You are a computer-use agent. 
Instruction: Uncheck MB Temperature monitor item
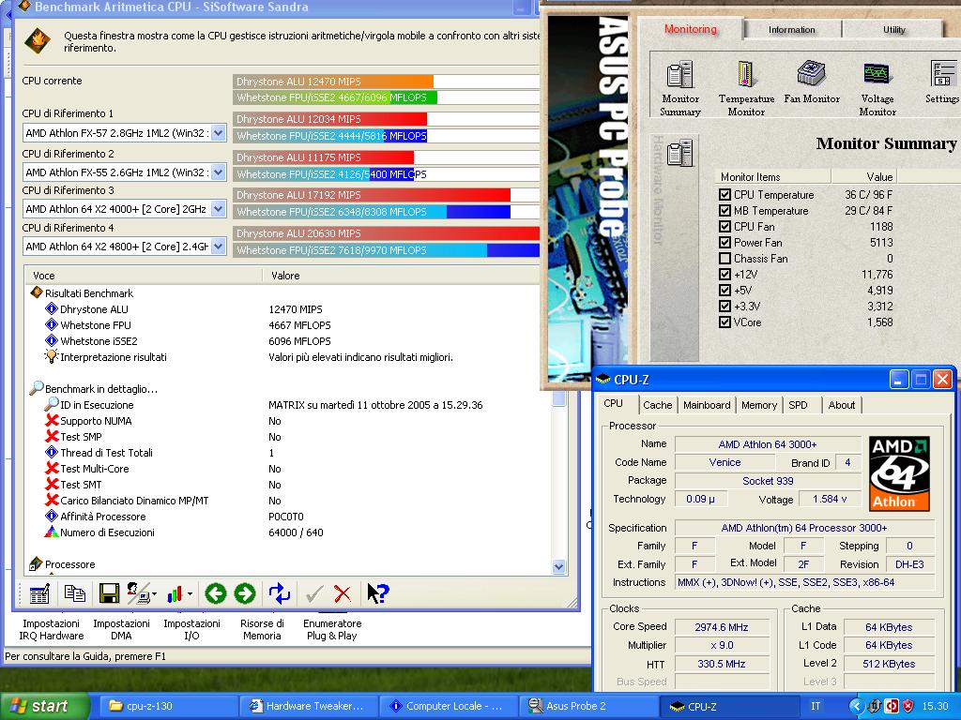[725, 211]
